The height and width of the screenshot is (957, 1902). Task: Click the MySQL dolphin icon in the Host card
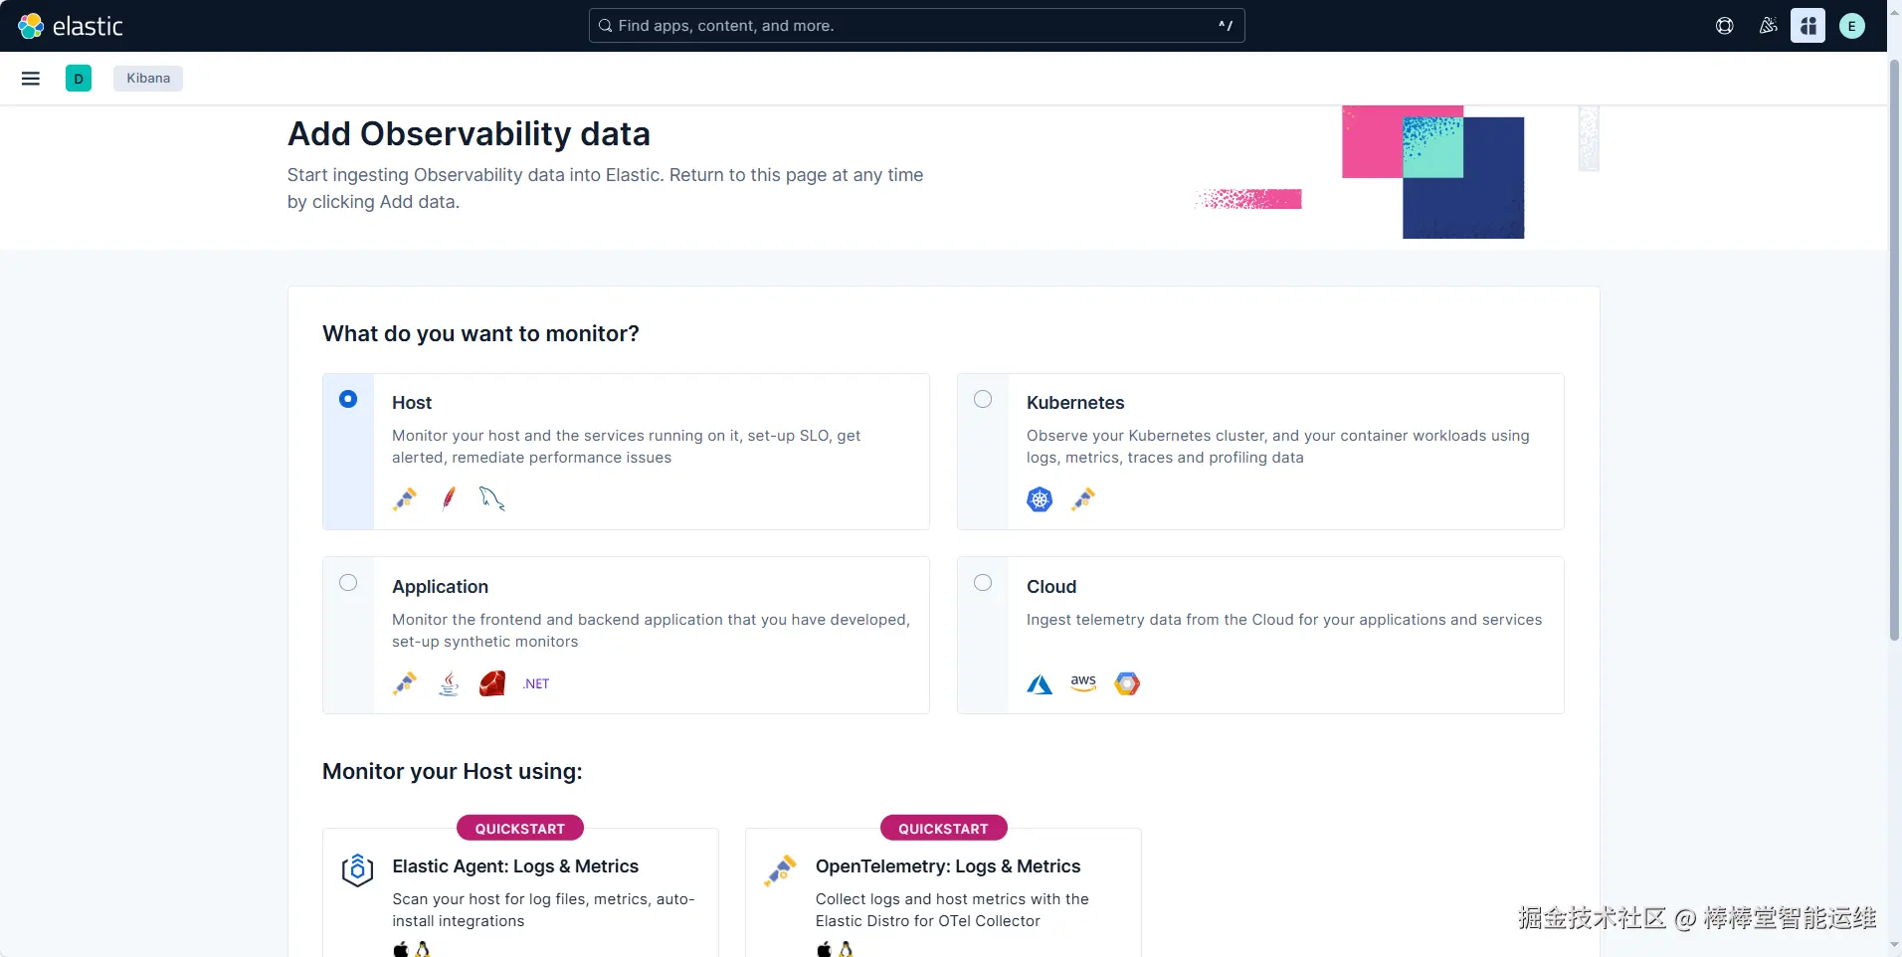(x=492, y=498)
